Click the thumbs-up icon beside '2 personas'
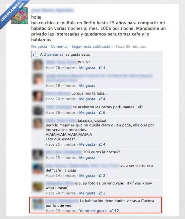The image size is (185, 219). coord(35,55)
